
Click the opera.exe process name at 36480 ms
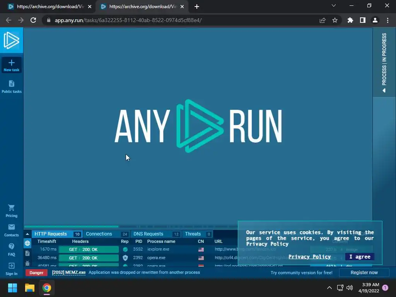click(x=156, y=258)
